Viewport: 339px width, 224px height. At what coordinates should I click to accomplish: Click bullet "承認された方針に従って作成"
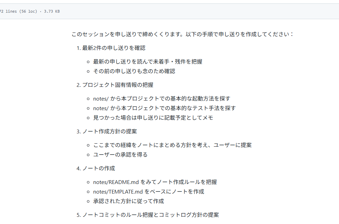(128, 201)
